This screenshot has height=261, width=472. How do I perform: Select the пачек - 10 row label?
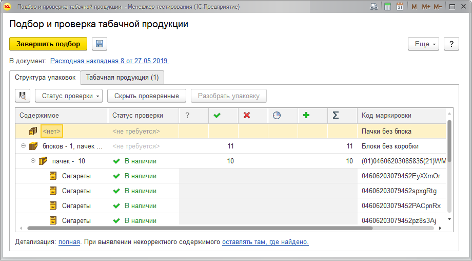pyautogui.click(x=69, y=161)
